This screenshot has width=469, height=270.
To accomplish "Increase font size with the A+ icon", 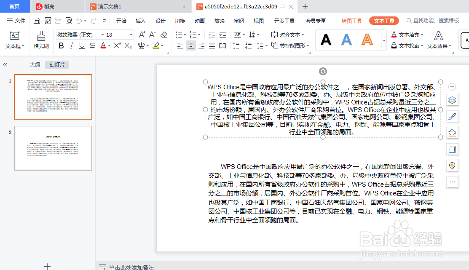I will click(x=142, y=35).
